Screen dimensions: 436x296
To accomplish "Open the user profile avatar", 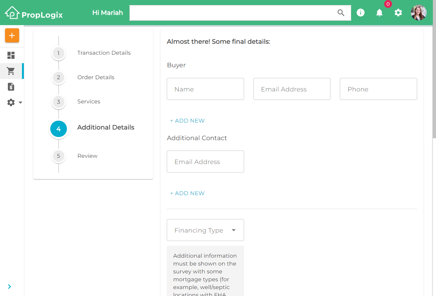I will tap(419, 13).
